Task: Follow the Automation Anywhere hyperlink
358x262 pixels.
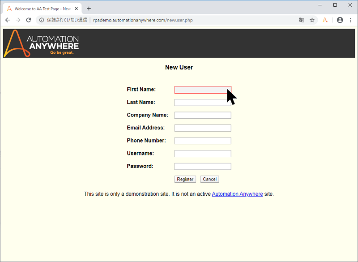Action: point(238,194)
